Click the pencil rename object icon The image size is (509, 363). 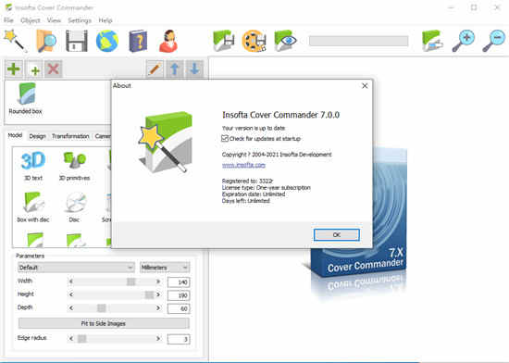[x=155, y=69]
